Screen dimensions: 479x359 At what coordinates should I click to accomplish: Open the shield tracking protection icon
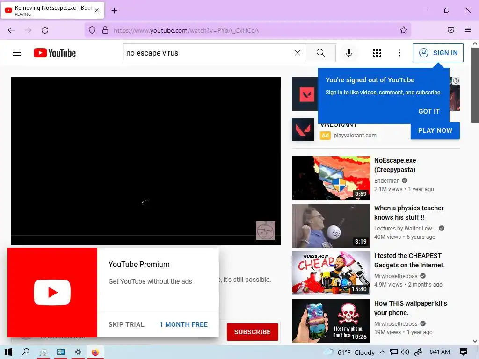tap(92, 30)
